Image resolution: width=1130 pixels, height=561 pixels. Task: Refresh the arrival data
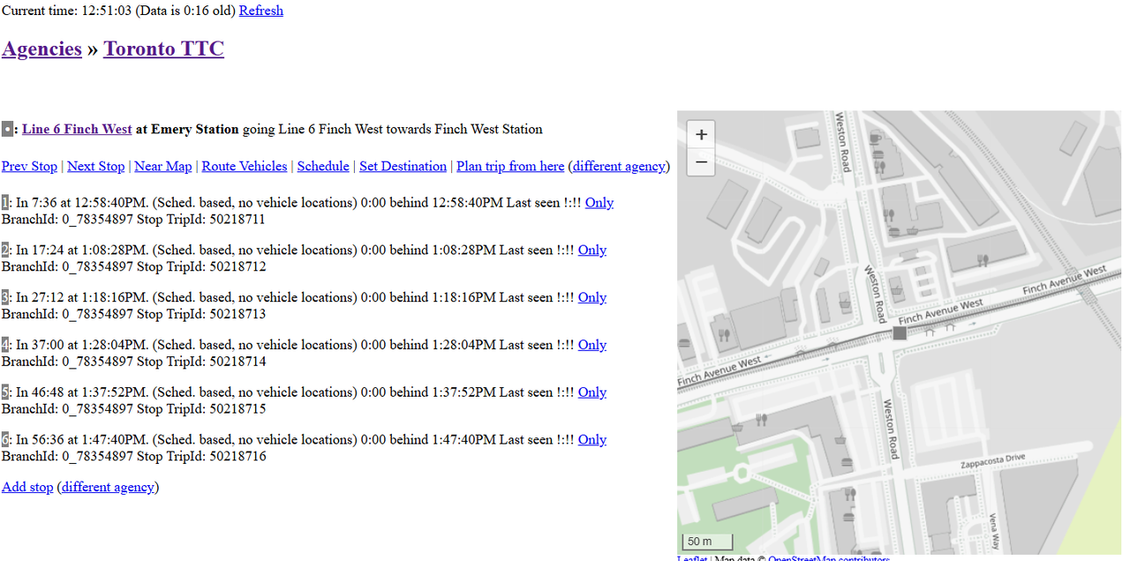260,11
